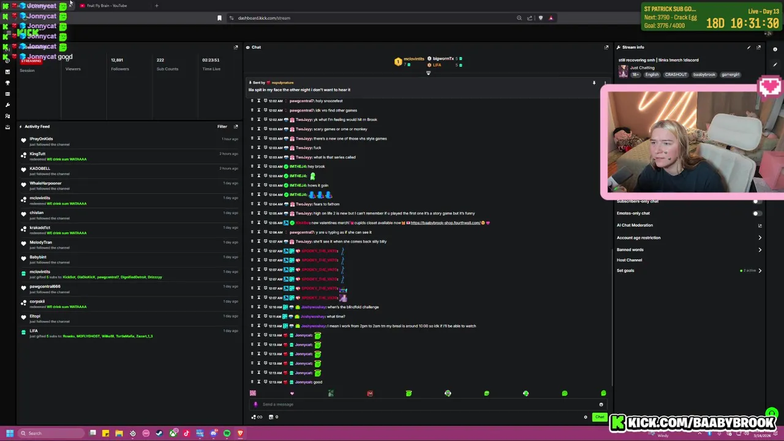Click the red STREAMING session badge
The height and width of the screenshot is (441, 784).
(x=31, y=61)
